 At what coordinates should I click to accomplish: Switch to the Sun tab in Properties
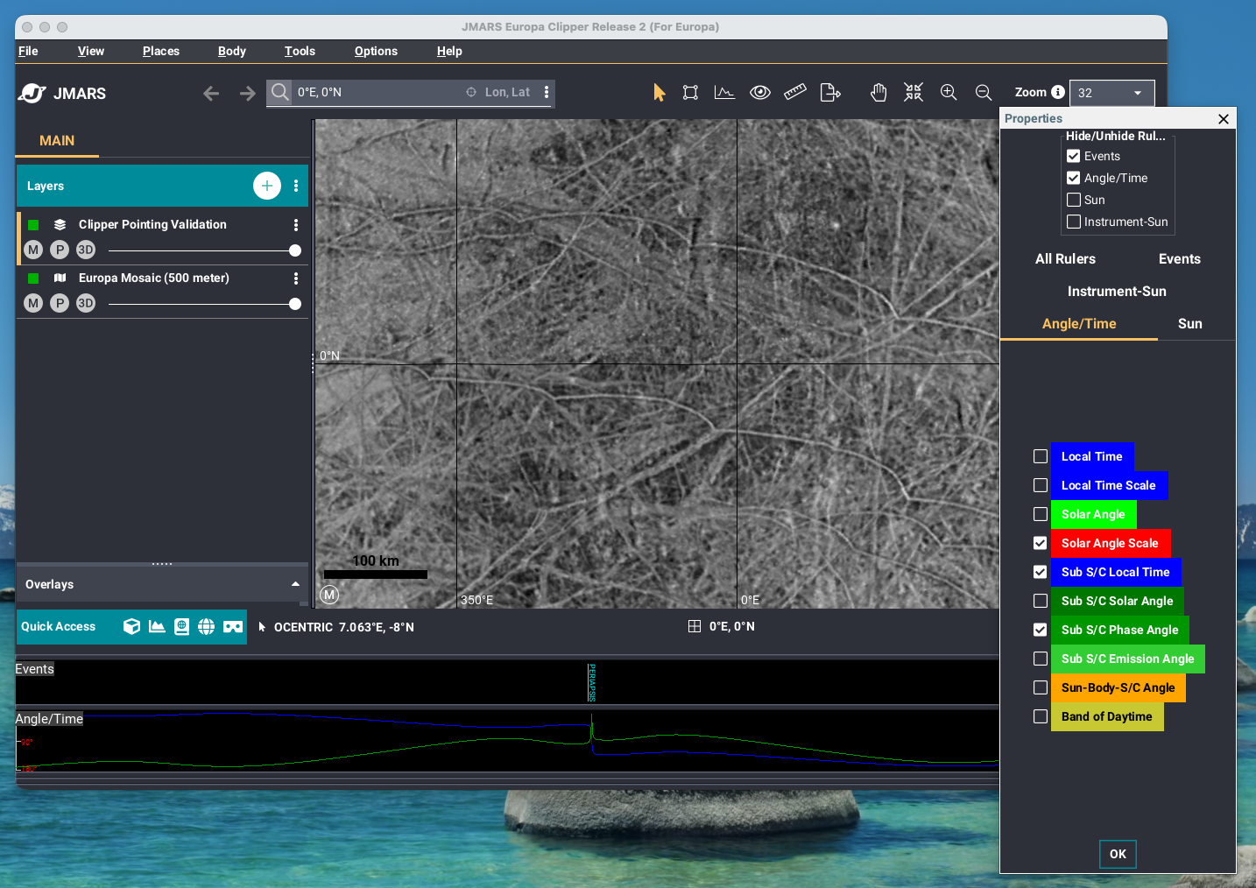pyautogui.click(x=1190, y=324)
